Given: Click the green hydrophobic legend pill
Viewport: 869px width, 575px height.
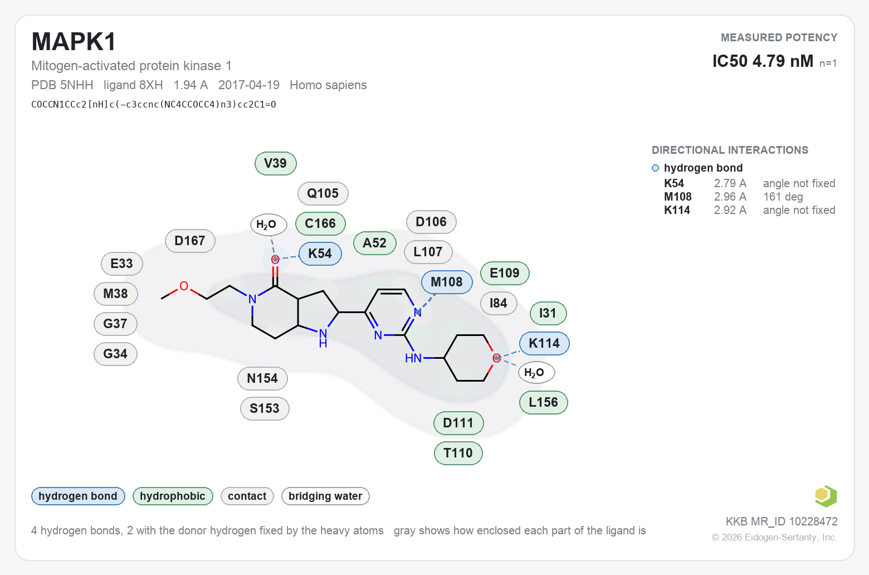Looking at the screenshot, I should coord(173,496).
